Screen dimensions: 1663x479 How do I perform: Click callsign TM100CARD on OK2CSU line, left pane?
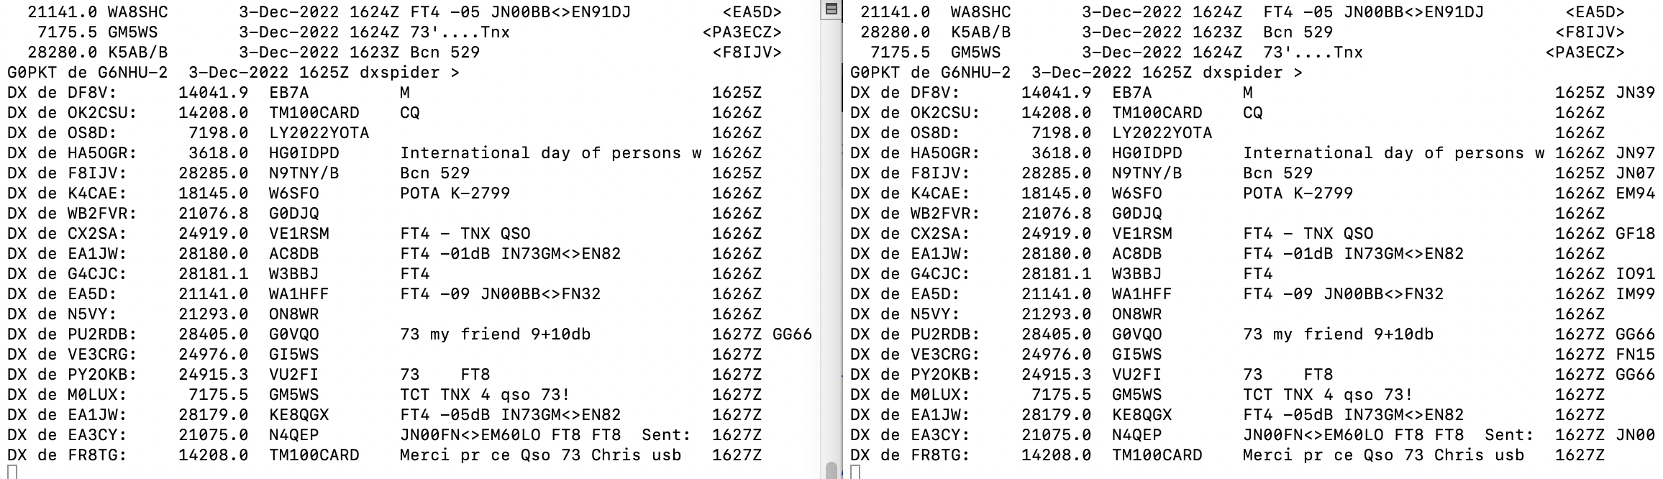coord(314,113)
